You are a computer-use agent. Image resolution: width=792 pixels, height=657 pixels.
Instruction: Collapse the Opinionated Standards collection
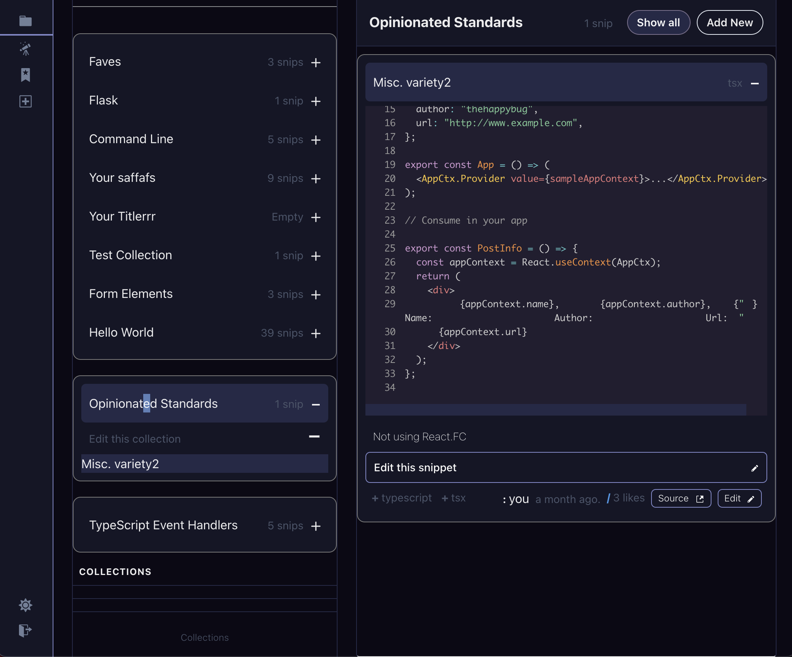pyautogui.click(x=316, y=404)
